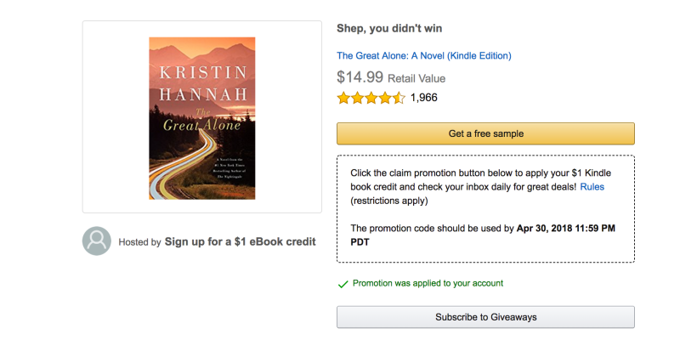The image size is (680, 340).
Task: Click the half-filled fifth rating star
Action: tap(399, 98)
